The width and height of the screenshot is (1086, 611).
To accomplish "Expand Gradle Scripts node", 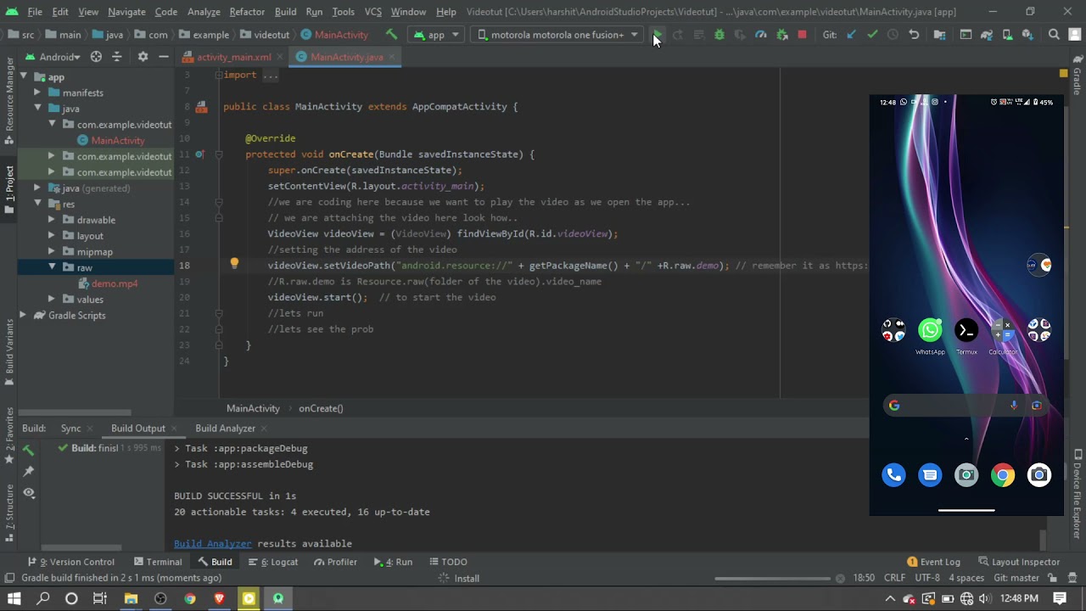I will click(x=23, y=315).
